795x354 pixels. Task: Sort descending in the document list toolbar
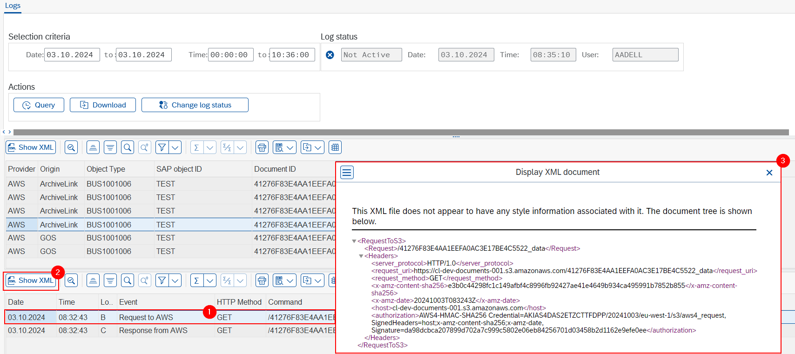110,147
